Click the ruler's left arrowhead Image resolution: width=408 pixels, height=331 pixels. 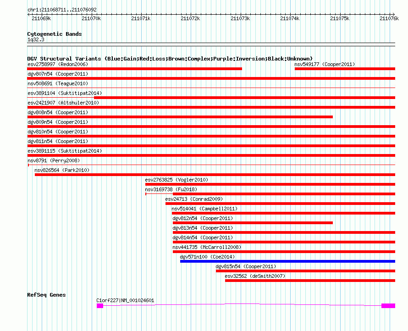tap(28, 15)
